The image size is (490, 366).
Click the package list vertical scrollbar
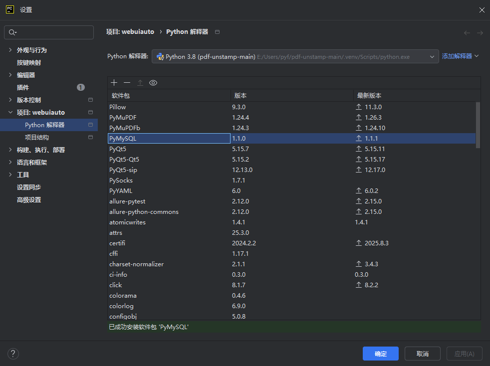click(x=478, y=125)
